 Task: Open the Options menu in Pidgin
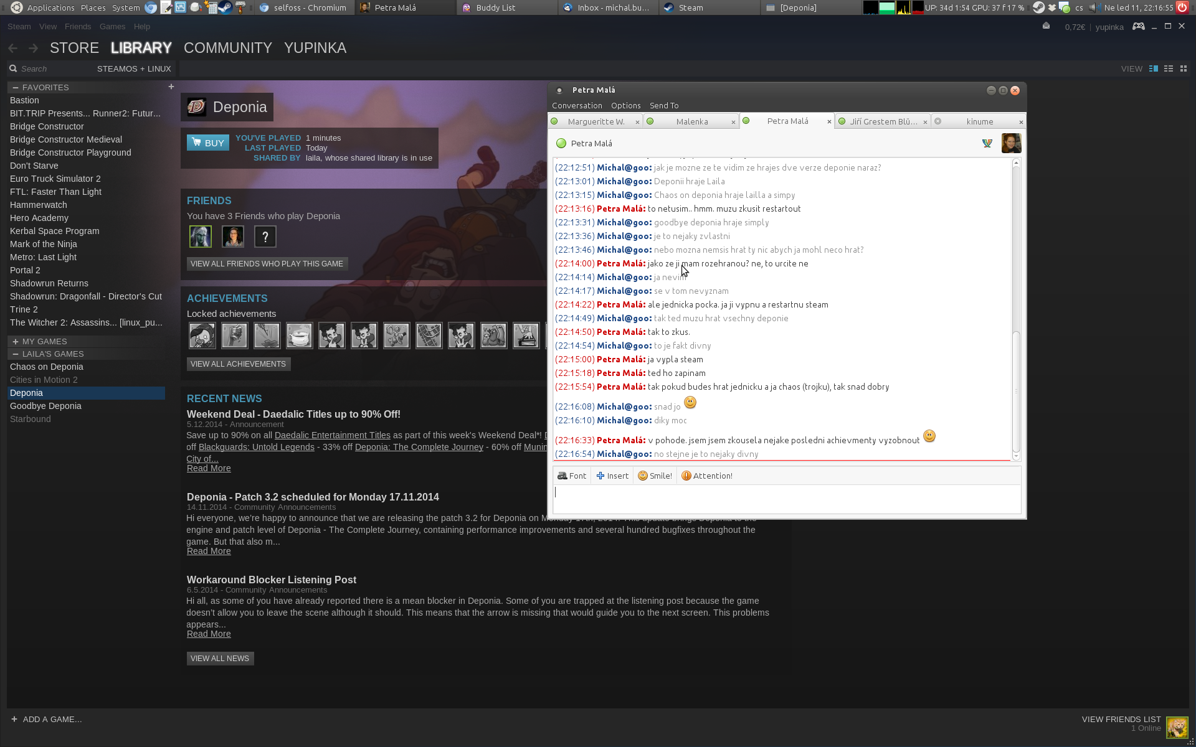[x=625, y=105]
